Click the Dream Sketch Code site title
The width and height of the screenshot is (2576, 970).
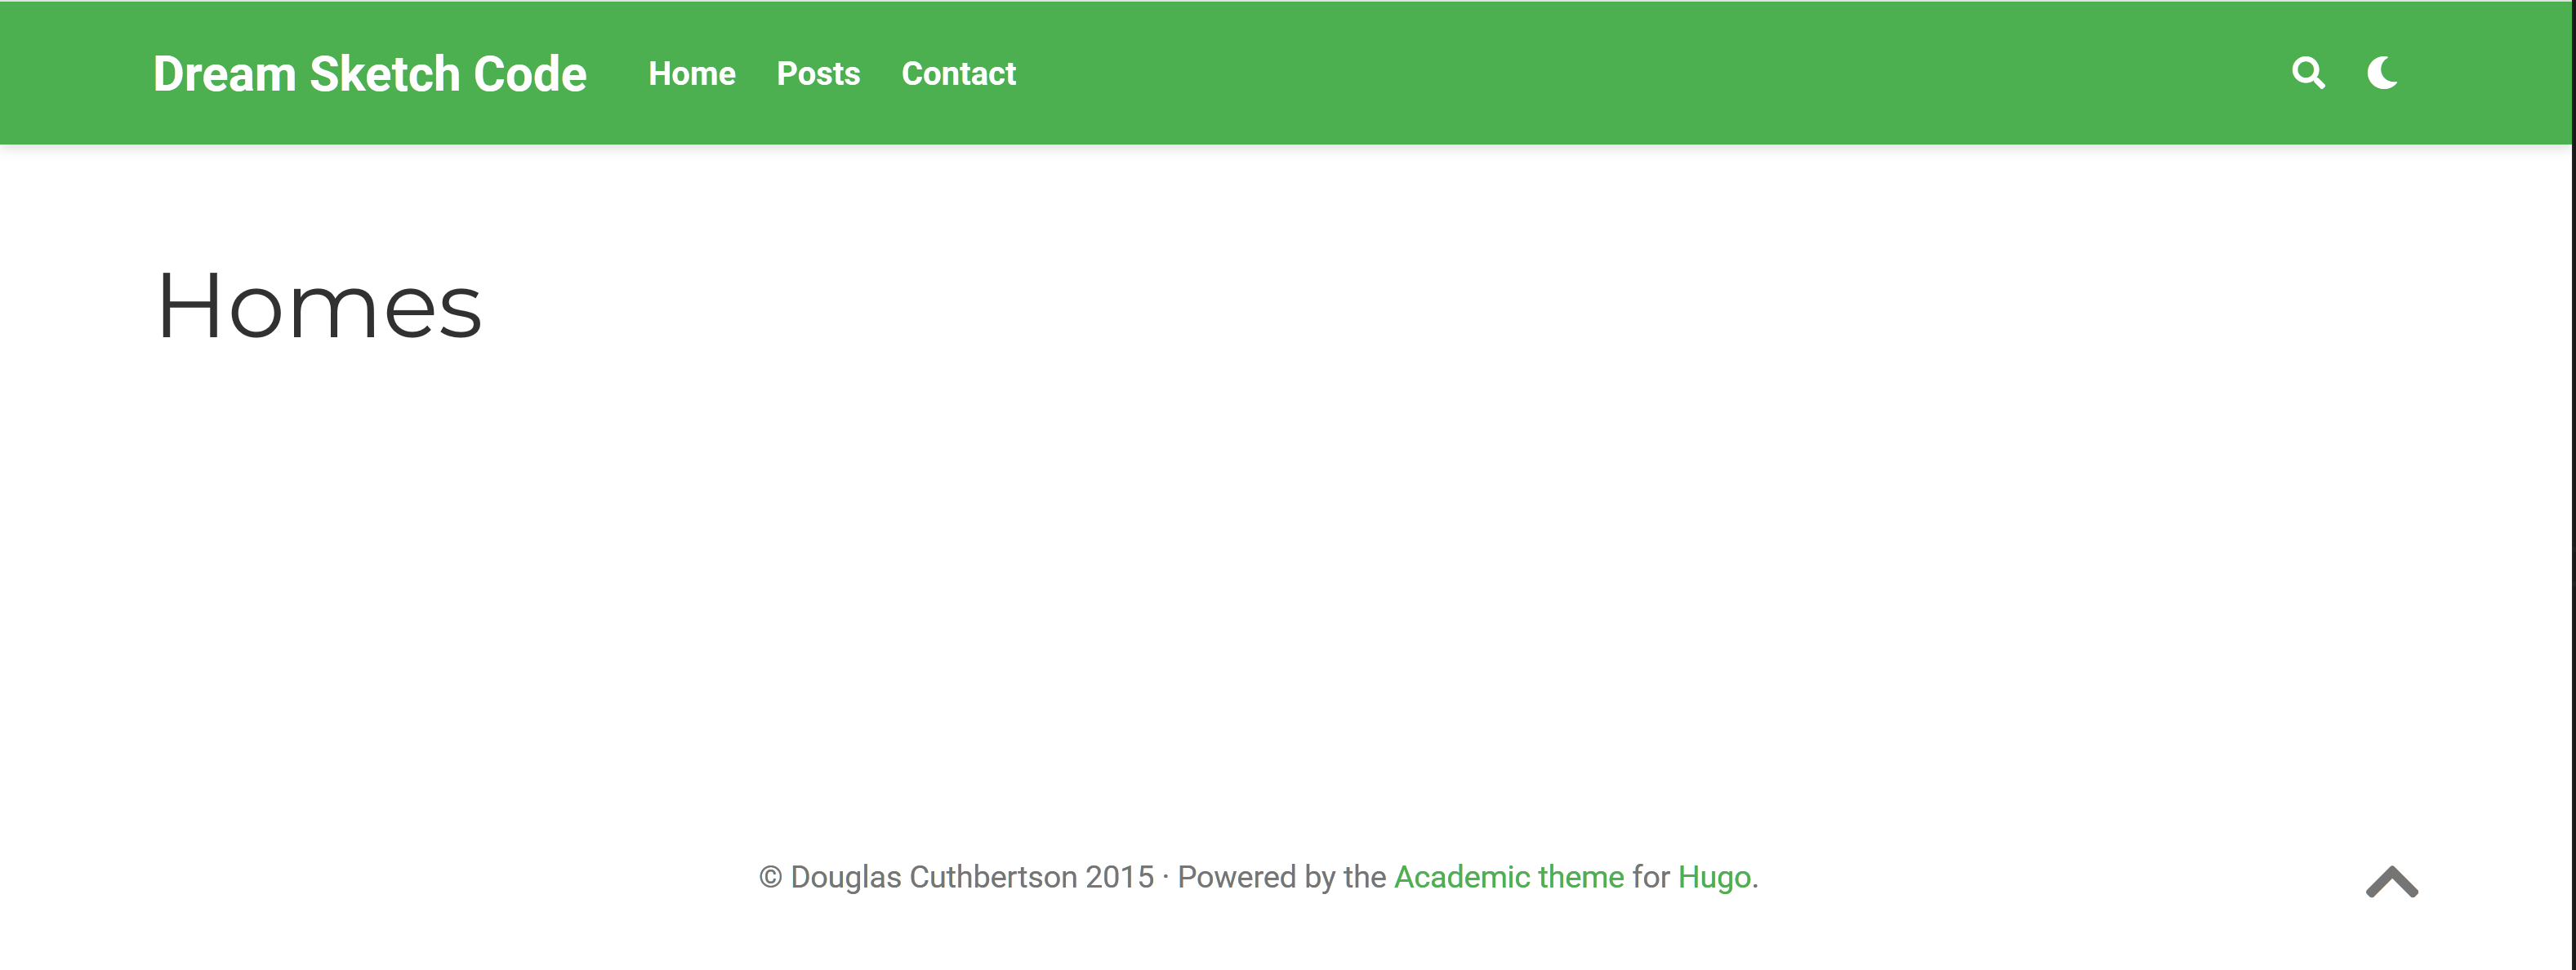click(x=370, y=74)
